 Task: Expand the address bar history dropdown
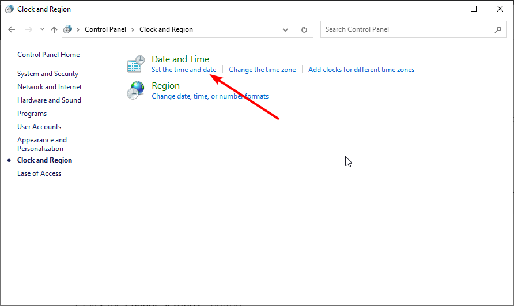tap(285, 29)
